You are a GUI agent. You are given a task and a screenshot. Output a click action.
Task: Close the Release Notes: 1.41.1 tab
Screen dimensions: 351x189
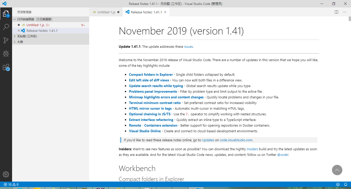[x=165, y=12]
